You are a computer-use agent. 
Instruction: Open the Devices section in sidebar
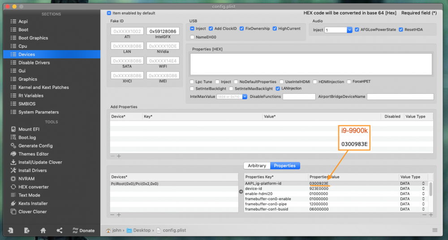52,54
